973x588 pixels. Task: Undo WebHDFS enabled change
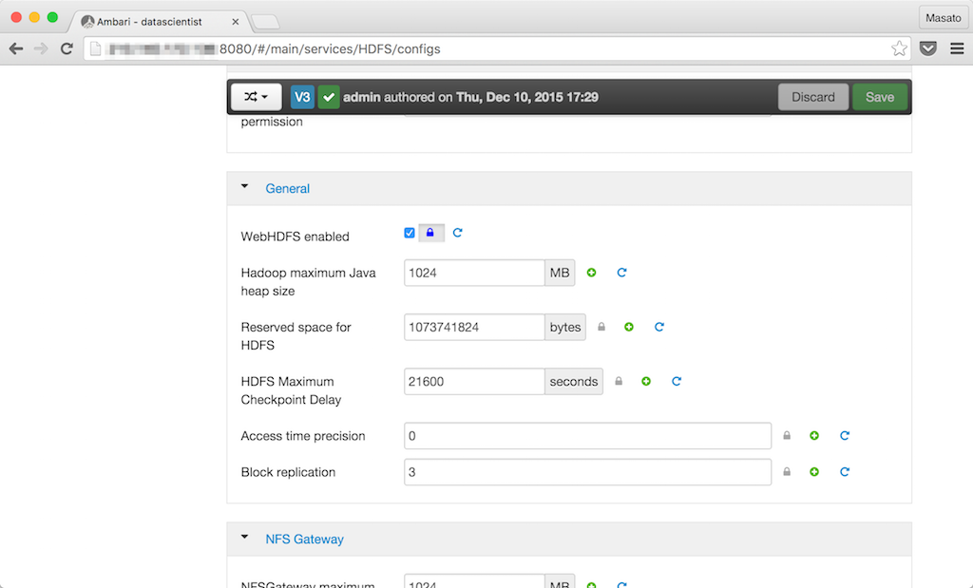click(457, 233)
